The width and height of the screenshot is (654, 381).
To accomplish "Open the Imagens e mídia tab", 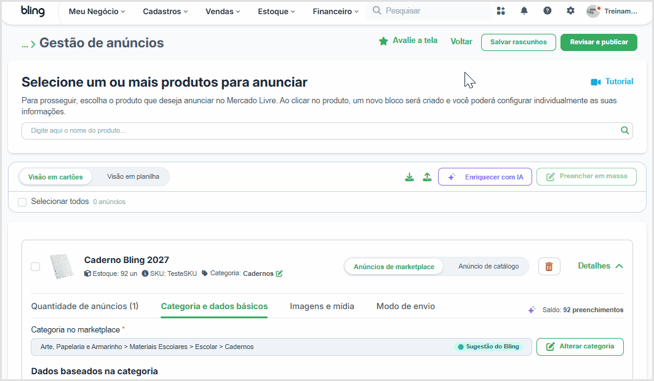I will (322, 306).
